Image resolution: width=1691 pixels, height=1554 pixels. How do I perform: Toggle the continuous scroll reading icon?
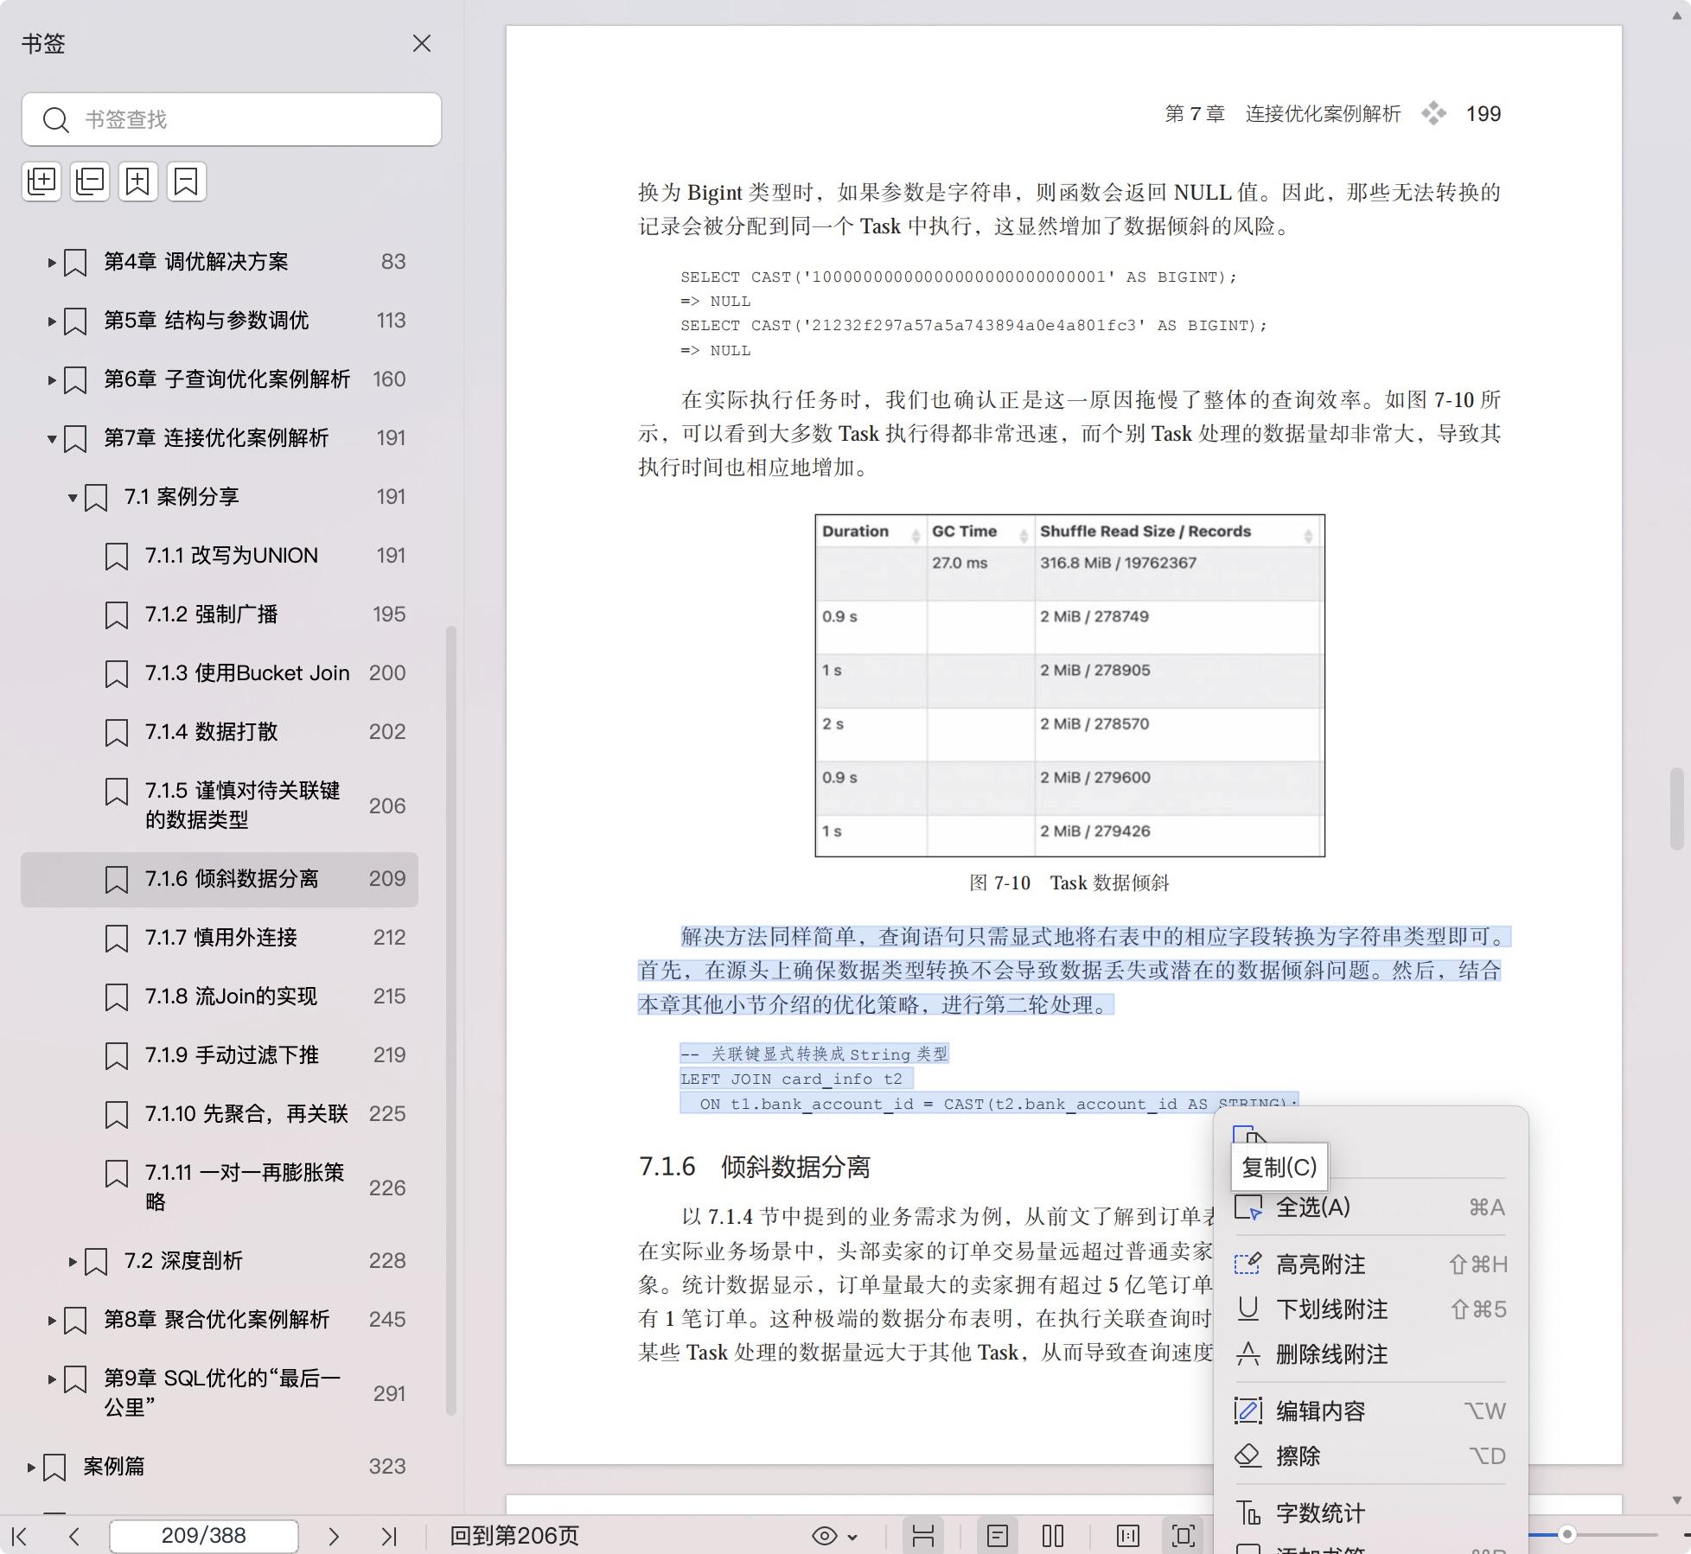point(1128,1536)
